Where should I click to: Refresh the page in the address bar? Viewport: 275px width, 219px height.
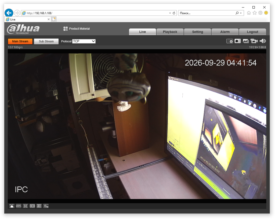(174, 13)
